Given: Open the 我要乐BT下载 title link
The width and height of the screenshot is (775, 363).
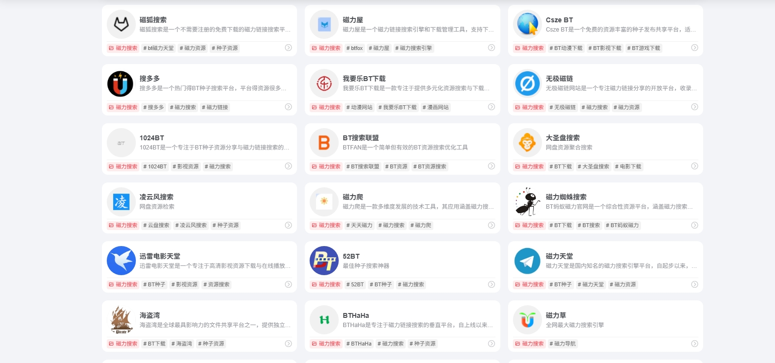Looking at the screenshot, I should click(x=364, y=79).
